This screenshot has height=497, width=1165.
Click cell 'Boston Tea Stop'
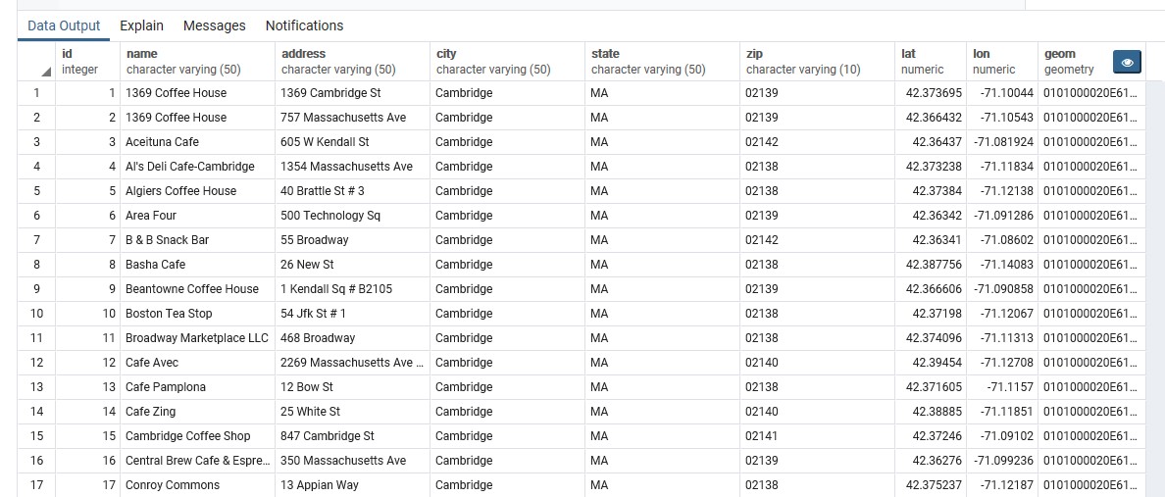[x=197, y=314]
